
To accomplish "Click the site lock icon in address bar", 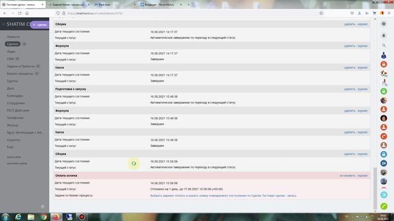I will [64, 13].
